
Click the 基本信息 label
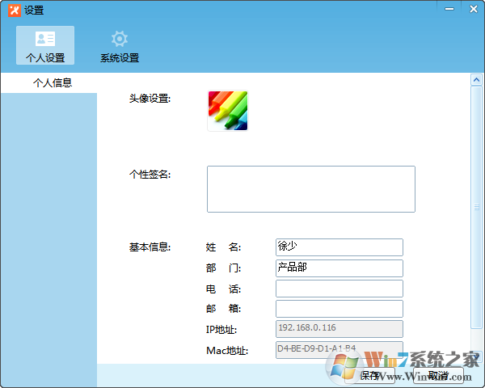pyautogui.click(x=150, y=247)
